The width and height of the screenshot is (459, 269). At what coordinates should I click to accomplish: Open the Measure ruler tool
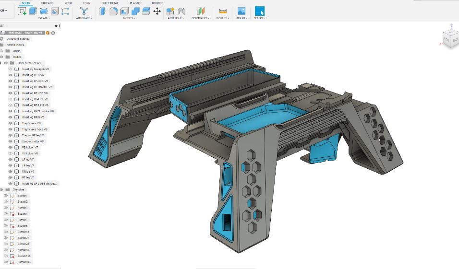223,12
